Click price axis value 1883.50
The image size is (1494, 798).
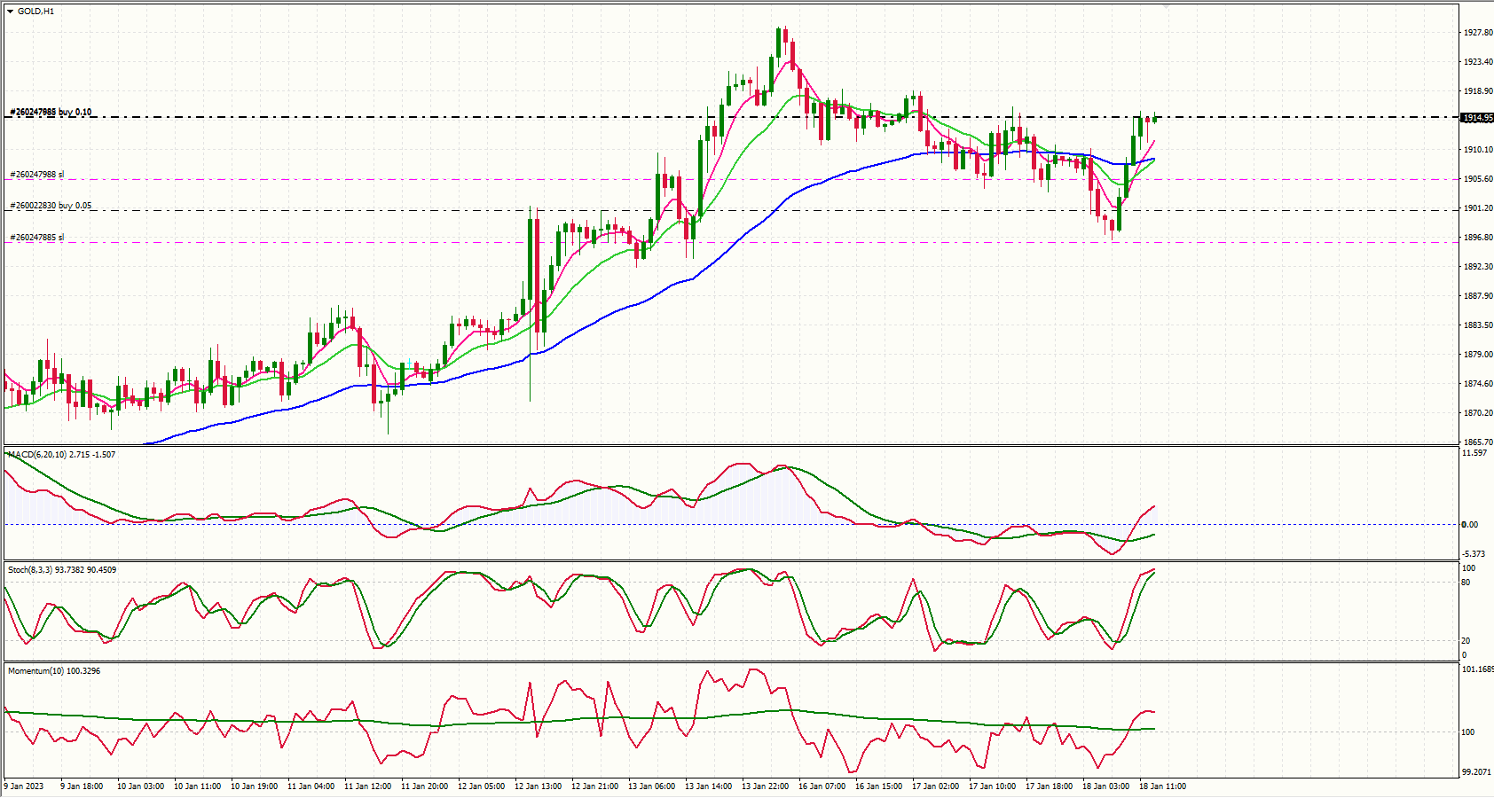click(x=1477, y=325)
